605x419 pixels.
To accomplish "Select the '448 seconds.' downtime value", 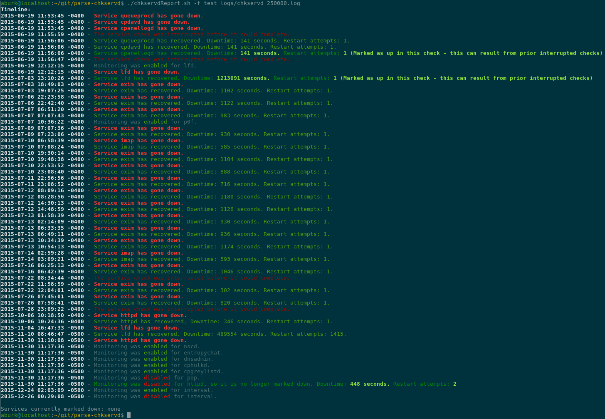I will (x=370, y=384).
